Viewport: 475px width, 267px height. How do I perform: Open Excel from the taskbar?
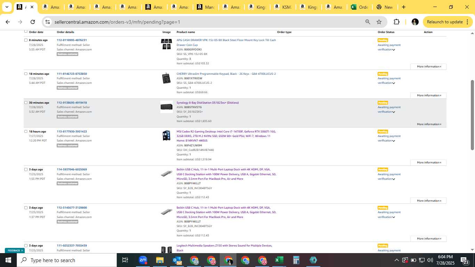279,260
